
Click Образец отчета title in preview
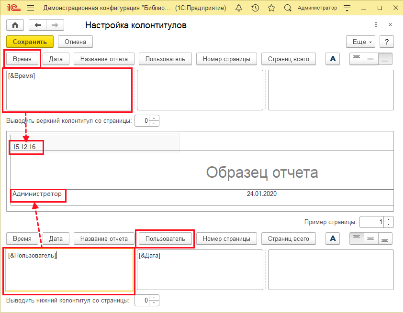click(x=262, y=172)
